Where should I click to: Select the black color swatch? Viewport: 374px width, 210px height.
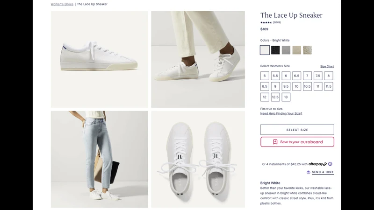tap(275, 50)
